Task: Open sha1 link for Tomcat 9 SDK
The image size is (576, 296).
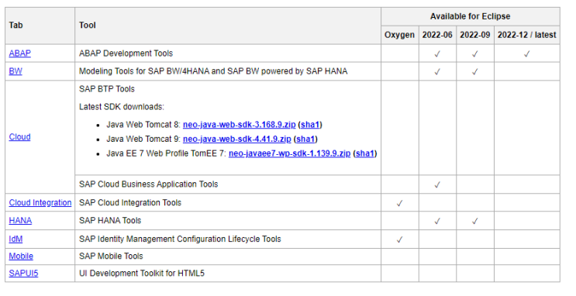Action: coord(305,139)
